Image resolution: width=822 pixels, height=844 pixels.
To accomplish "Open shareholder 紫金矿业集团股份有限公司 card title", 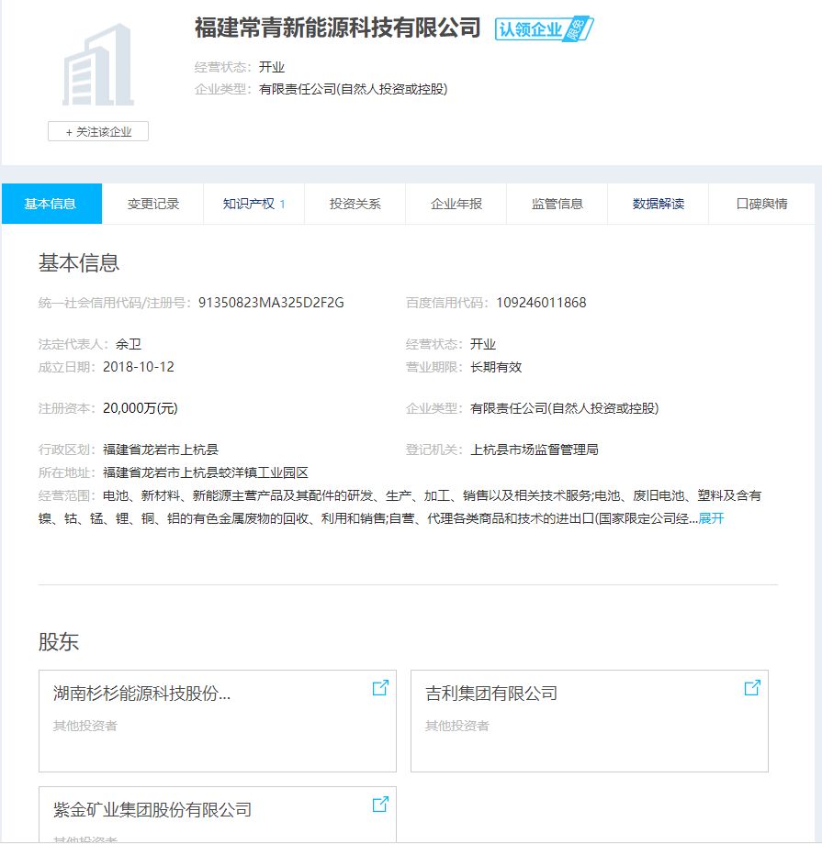I will coord(152,810).
